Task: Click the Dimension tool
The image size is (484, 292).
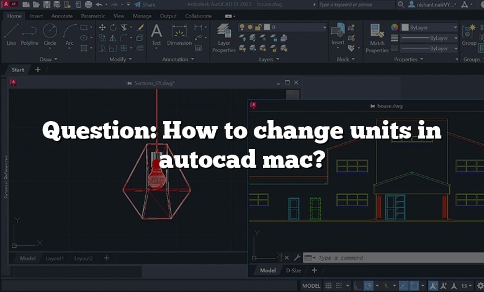Action: tap(179, 35)
